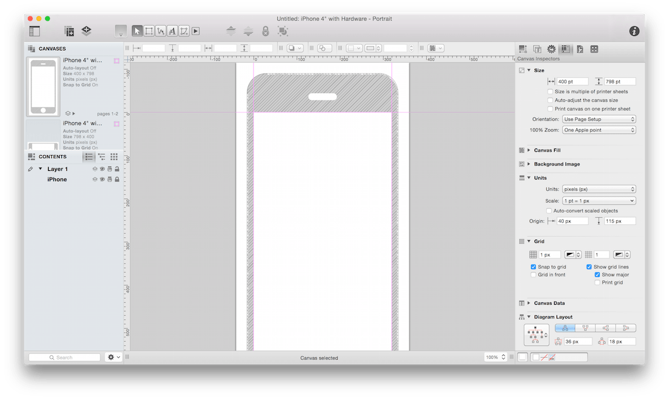Select the Text tool
This screenshot has width=669, height=399.
(x=172, y=31)
